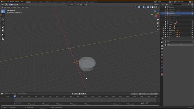Click the timeline playhead frame marker
Viewport: 194px width, 109px height.
point(15,96)
